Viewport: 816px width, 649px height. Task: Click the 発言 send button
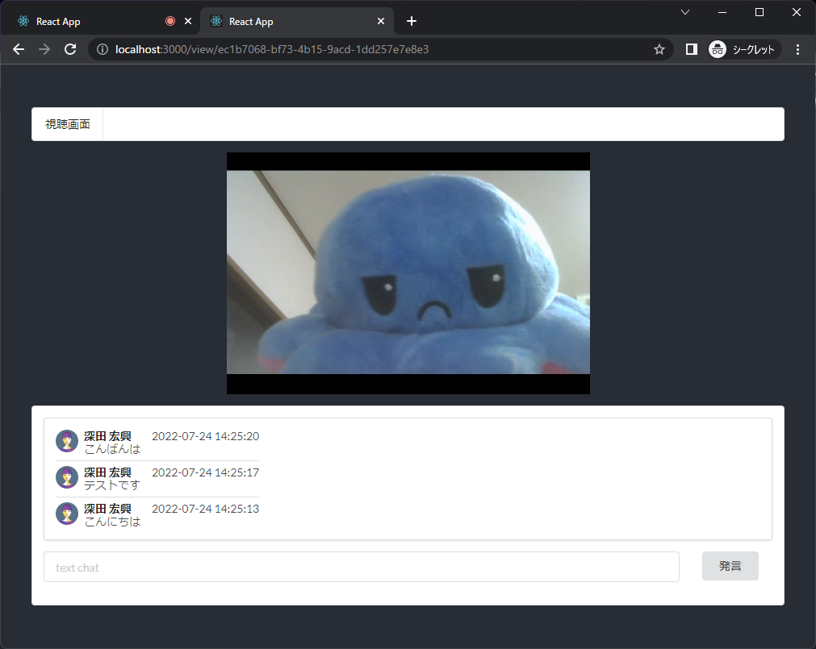(x=730, y=566)
